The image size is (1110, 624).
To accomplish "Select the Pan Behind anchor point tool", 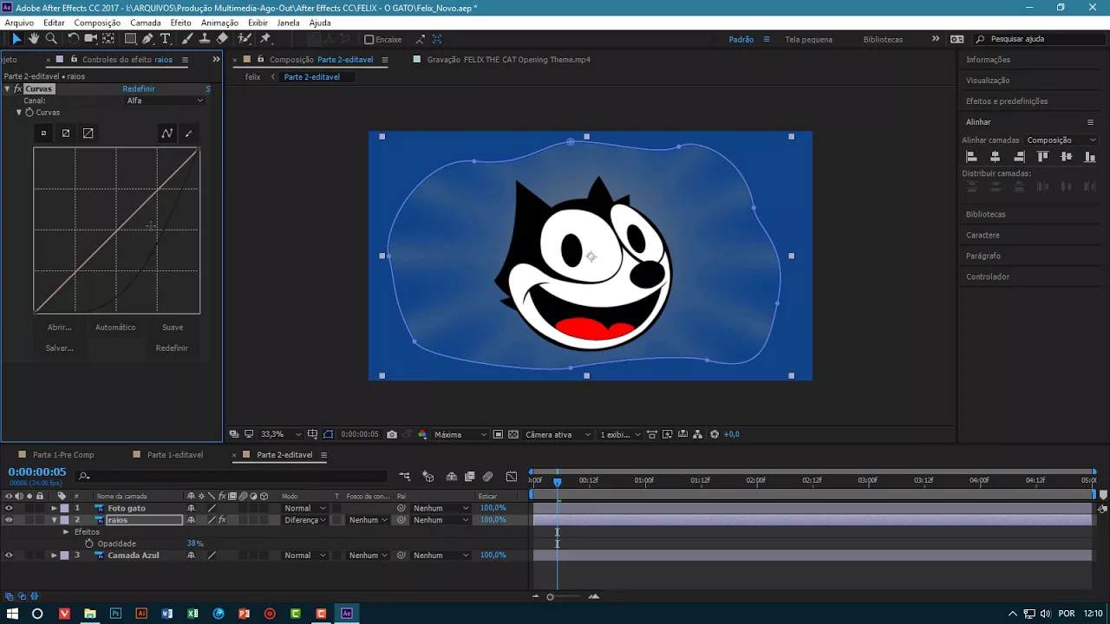I will pos(108,39).
